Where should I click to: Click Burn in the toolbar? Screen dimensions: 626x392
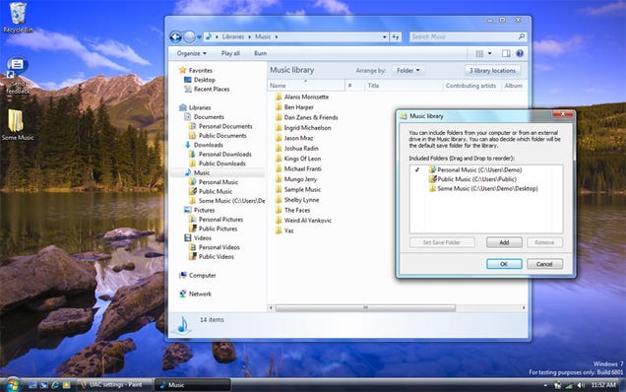tap(260, 53)
